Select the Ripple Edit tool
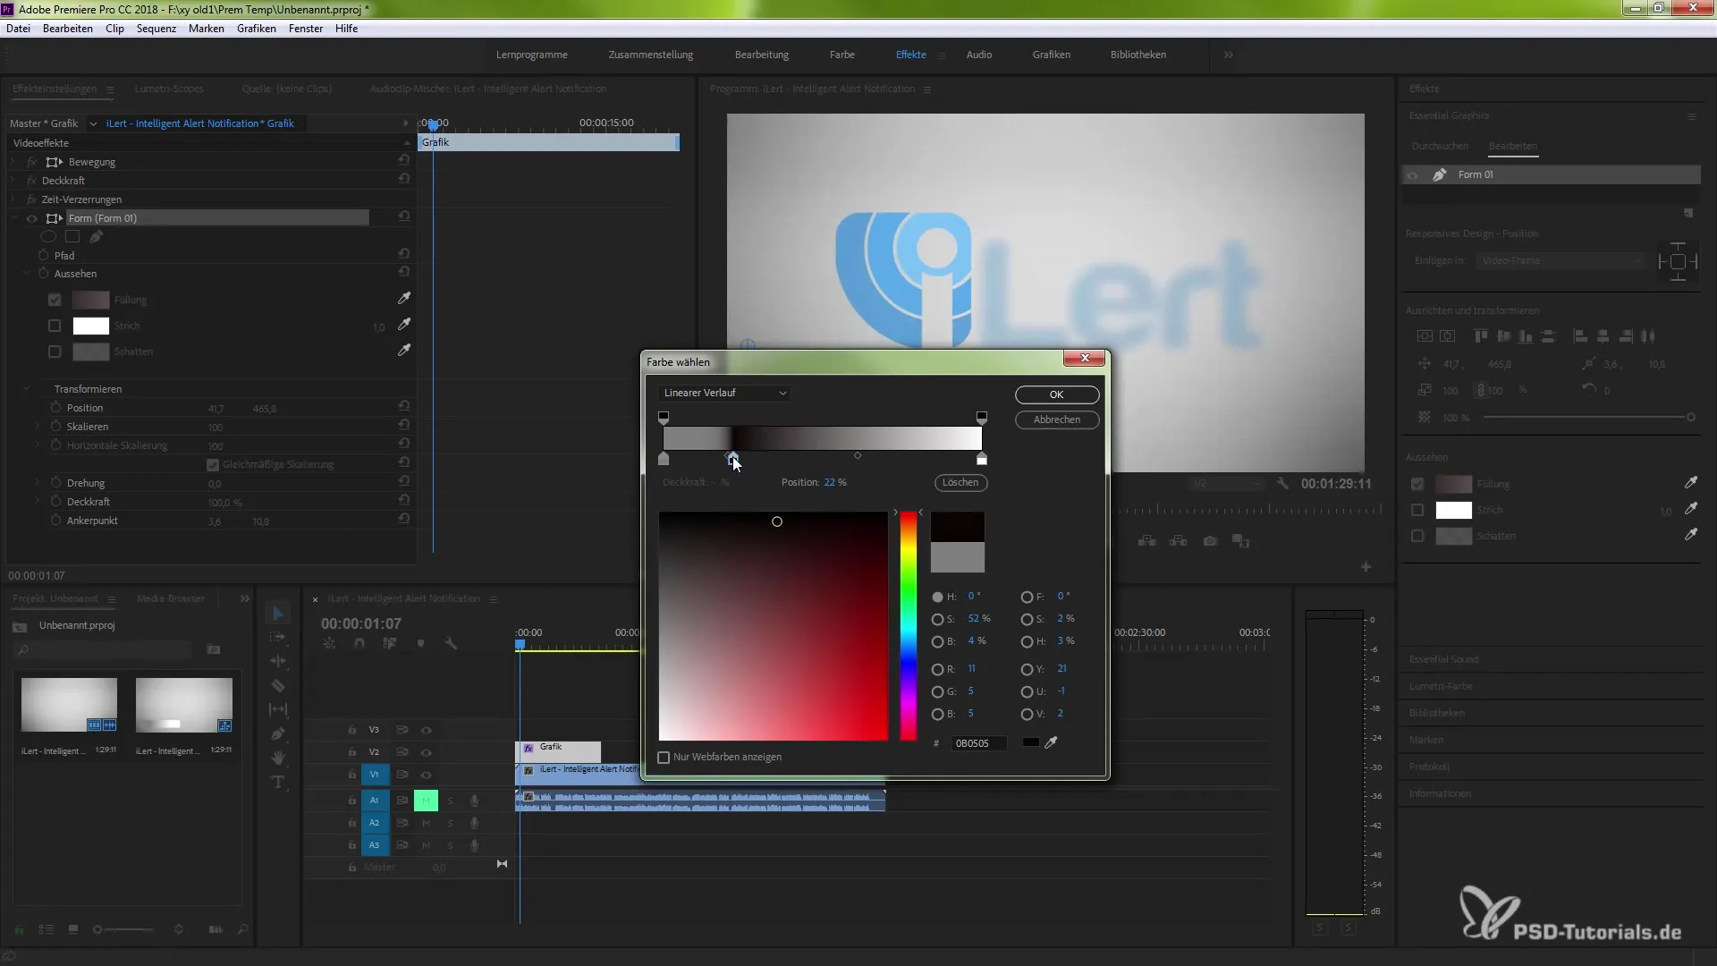The image size is (1717, 966). (278, 661)
